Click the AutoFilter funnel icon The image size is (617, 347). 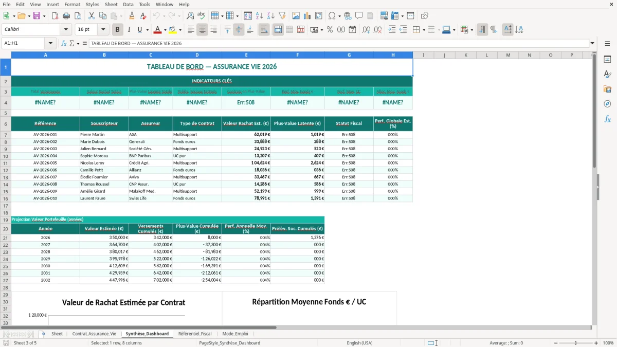282,16
